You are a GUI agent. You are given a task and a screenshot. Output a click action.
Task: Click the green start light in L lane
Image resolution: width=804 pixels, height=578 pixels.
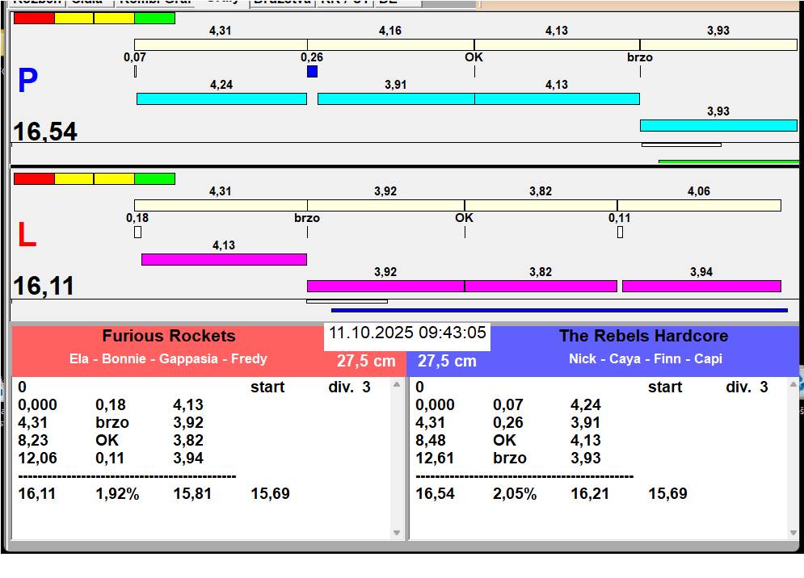click(x=154, y=178)
